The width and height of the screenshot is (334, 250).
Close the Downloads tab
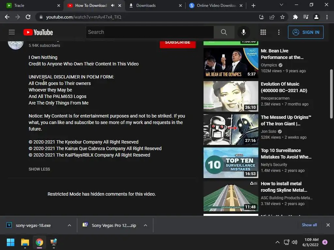pos(180,6)
